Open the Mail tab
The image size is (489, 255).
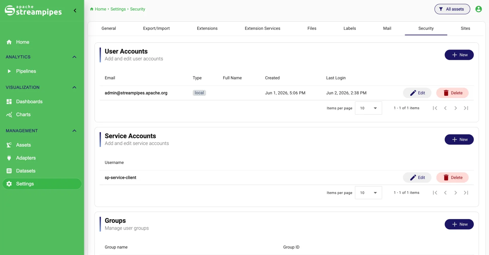[387, 29]
